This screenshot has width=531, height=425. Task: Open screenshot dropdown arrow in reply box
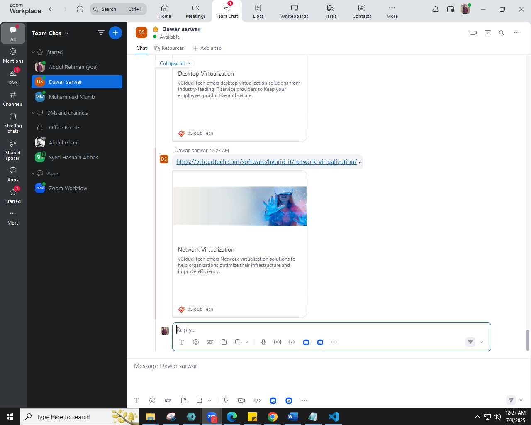[247, 342]
